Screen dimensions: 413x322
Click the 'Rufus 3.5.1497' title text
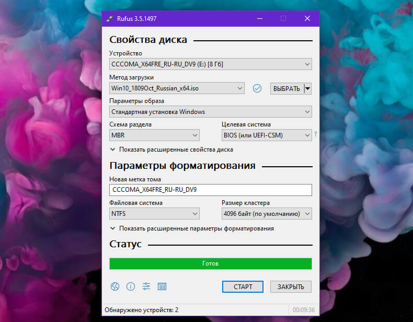click(136, 19)
